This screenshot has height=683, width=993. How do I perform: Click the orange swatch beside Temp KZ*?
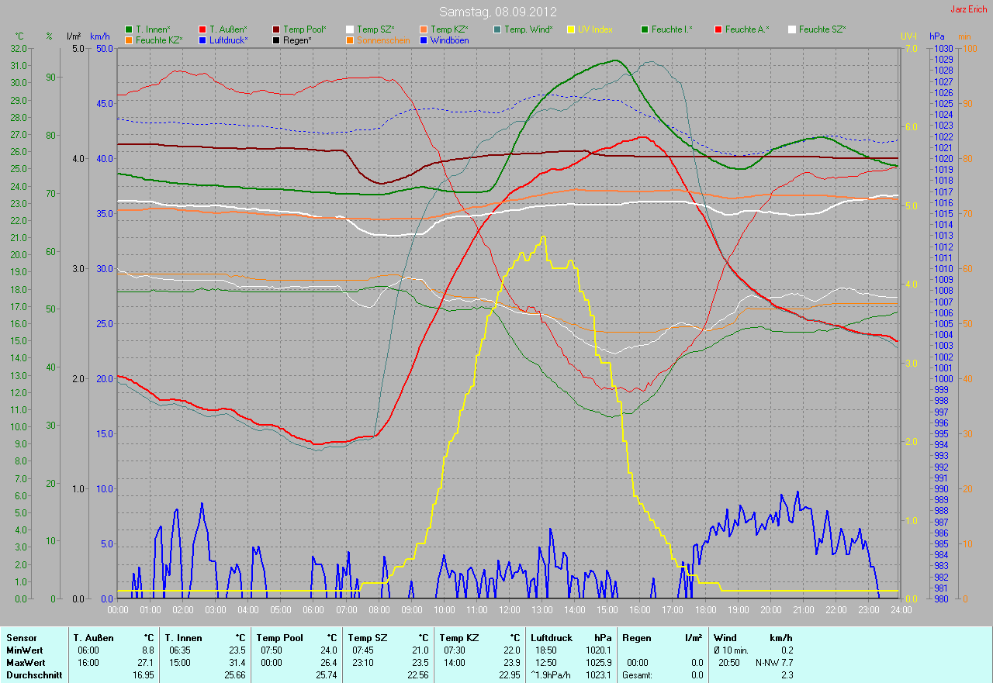[424, 29]
